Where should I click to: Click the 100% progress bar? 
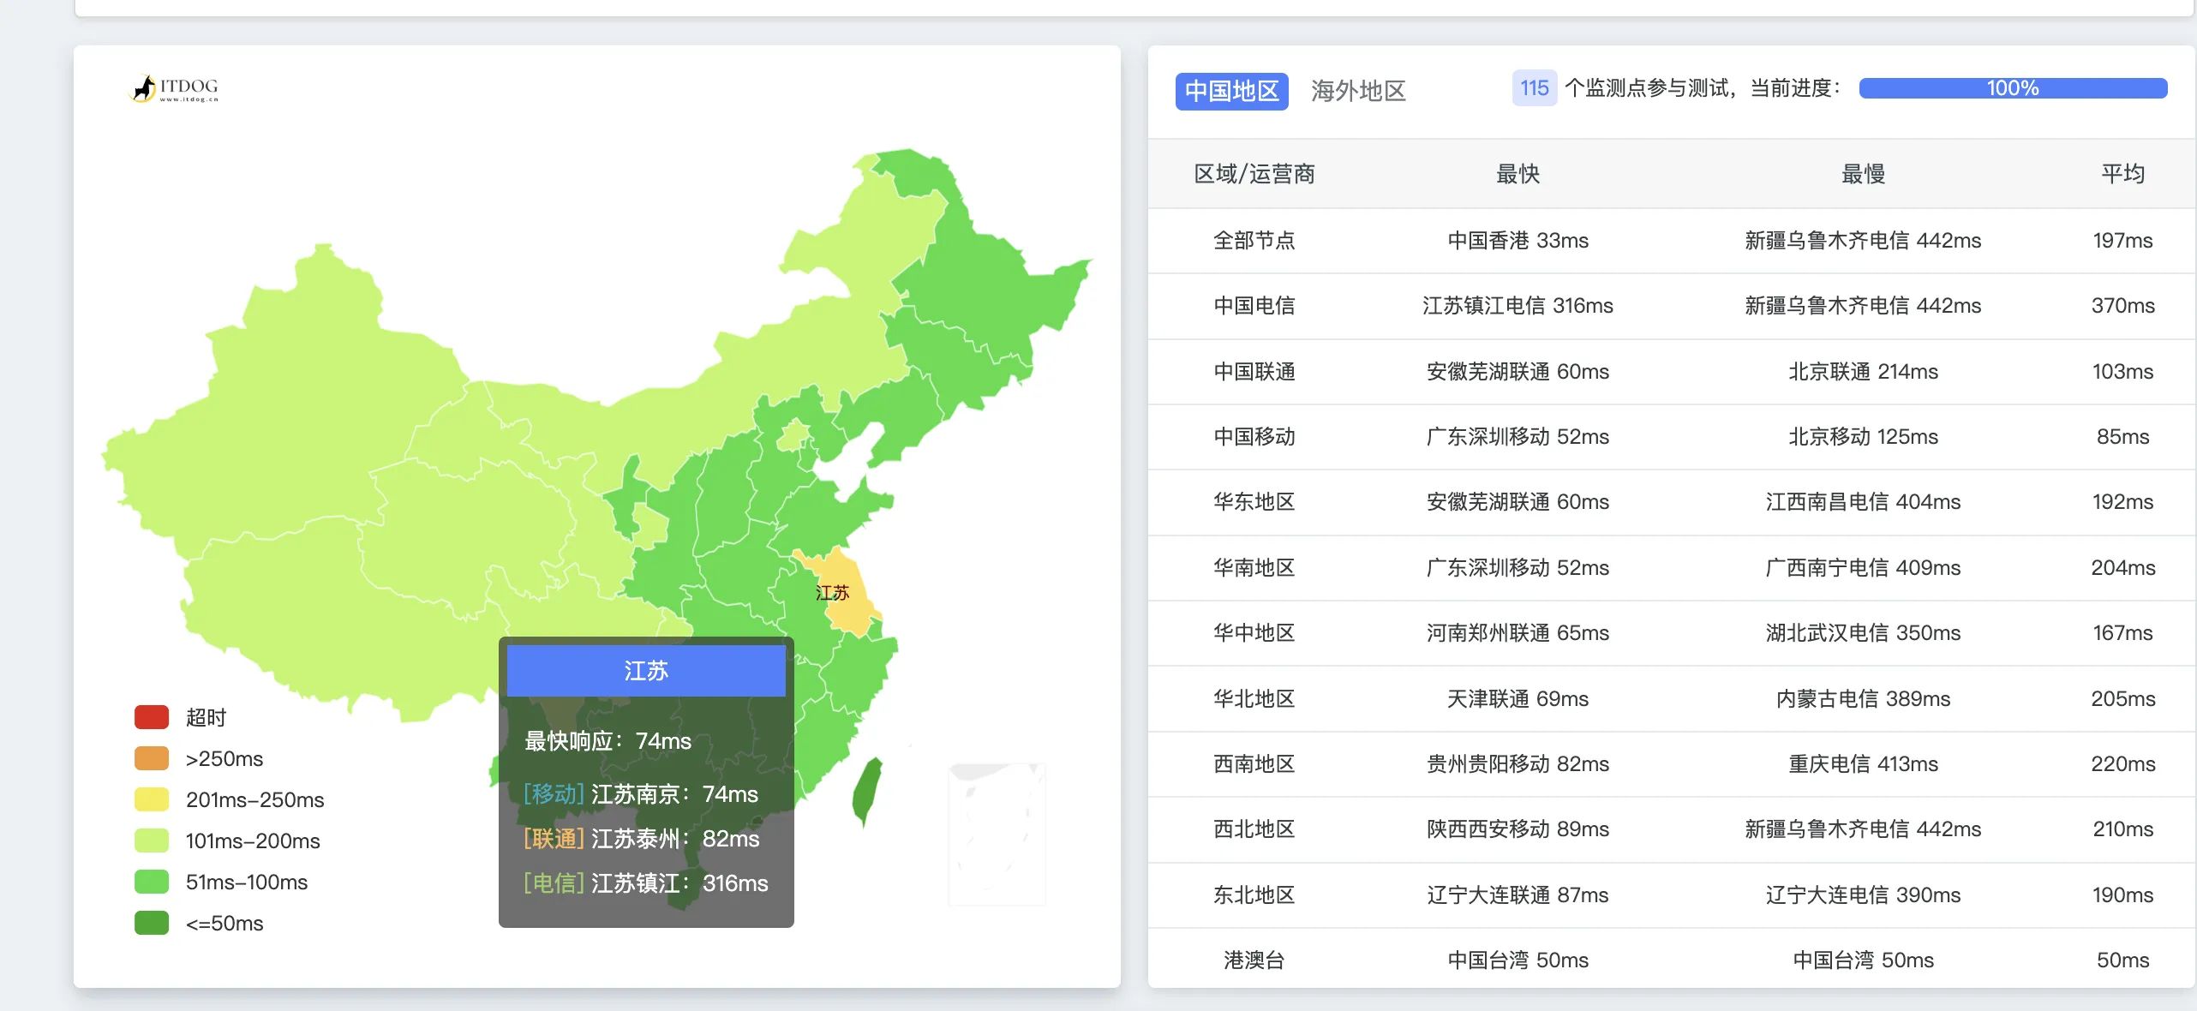click(x=2012, y=88)
